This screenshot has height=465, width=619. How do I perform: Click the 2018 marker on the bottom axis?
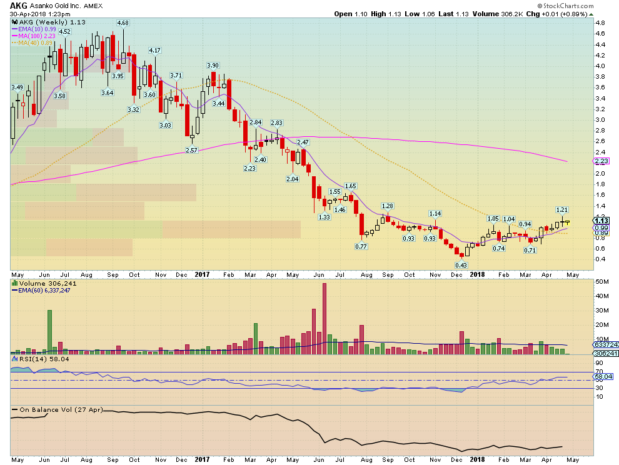[x=477, y=274]
